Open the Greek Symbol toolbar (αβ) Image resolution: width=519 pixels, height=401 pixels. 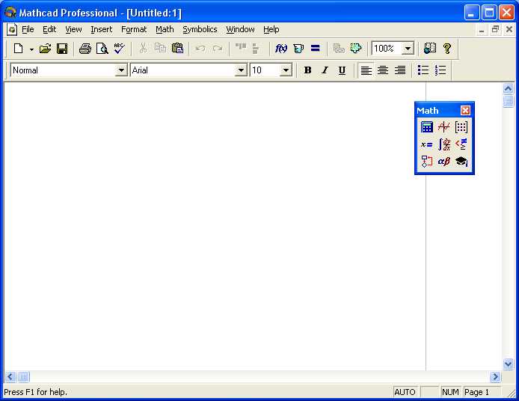coord(444,162)
